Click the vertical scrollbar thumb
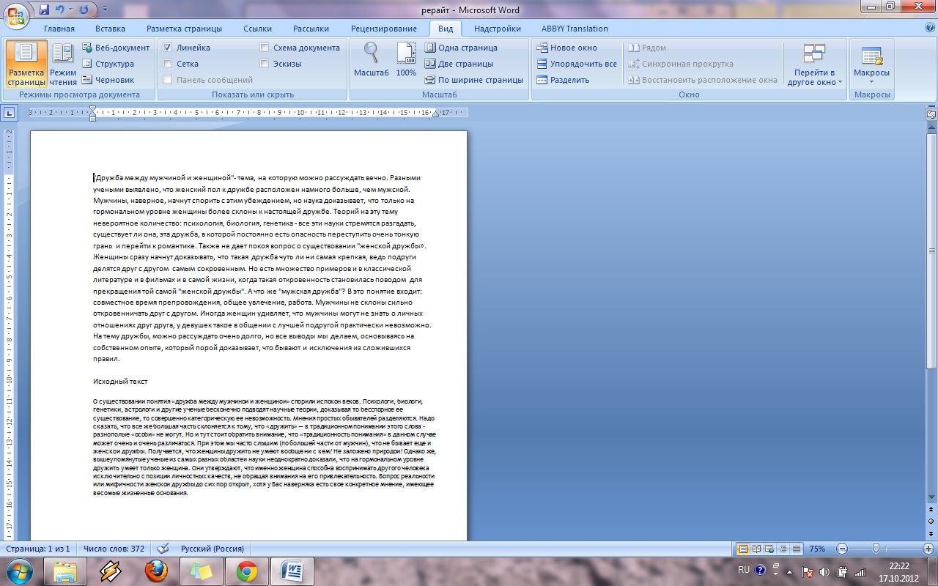The image size is (938, 586). [931, 251]
